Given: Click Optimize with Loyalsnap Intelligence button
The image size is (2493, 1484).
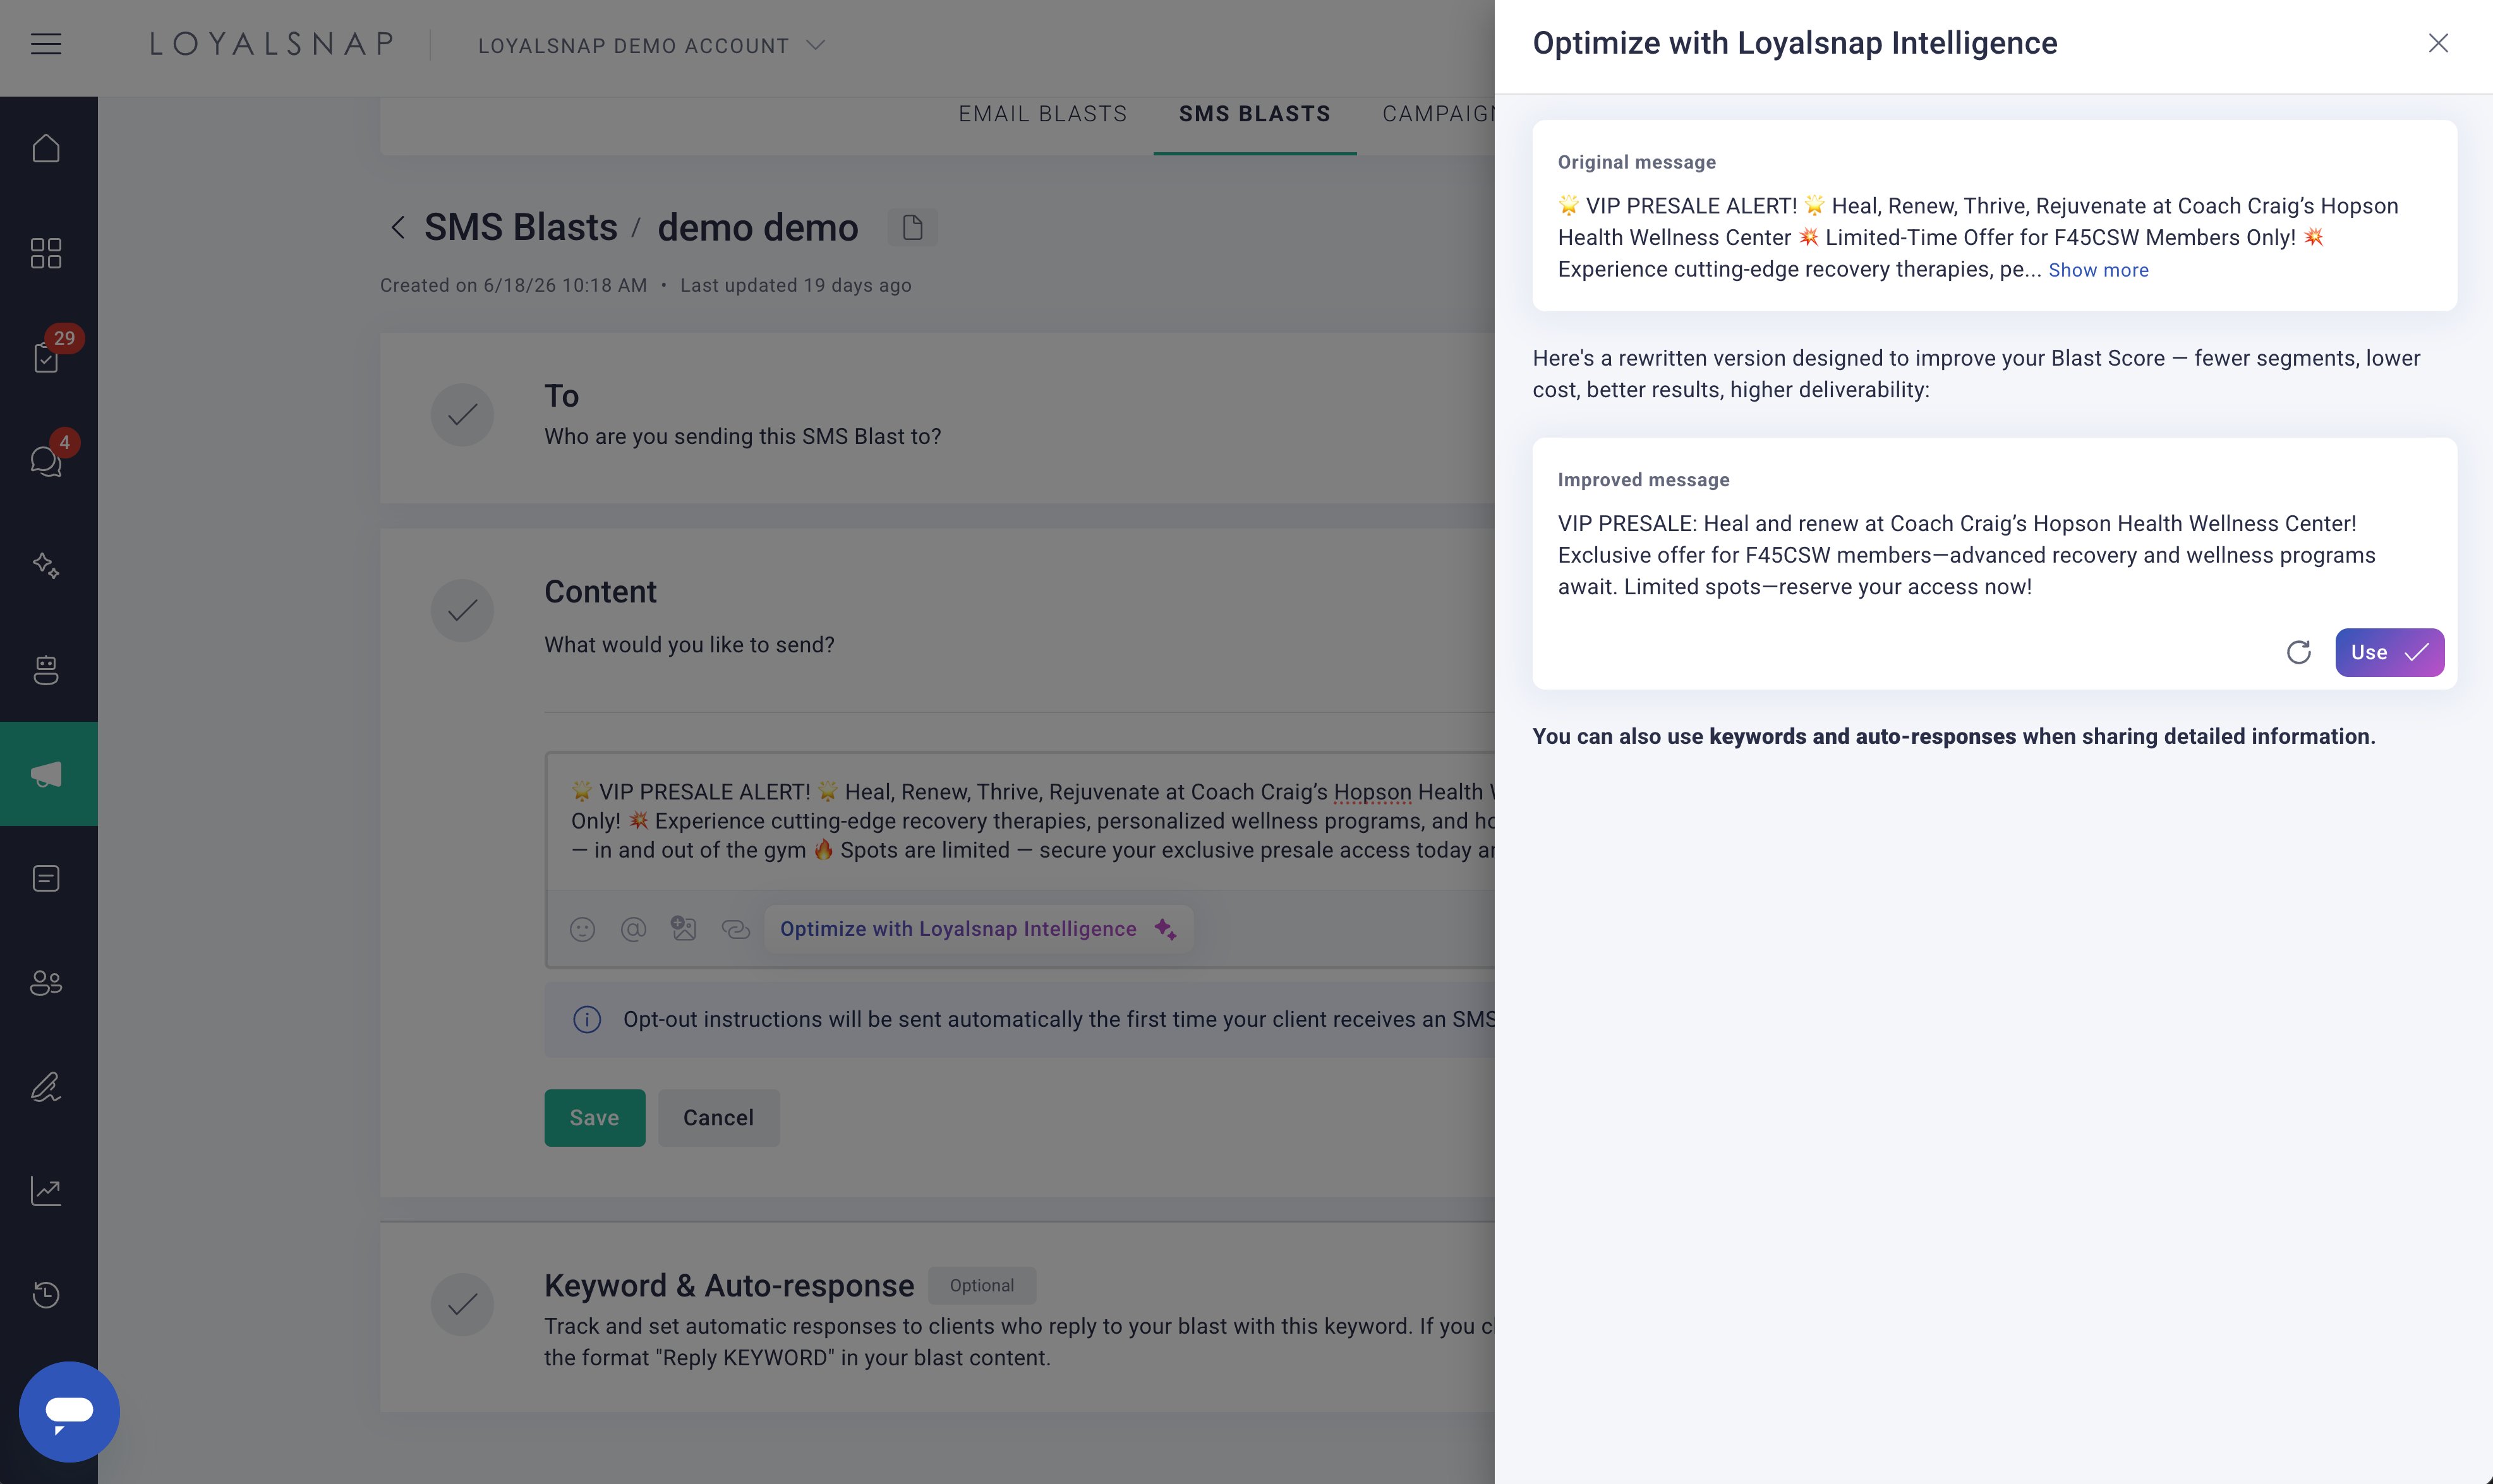Looking at the screenshot, I should pyautogui.click(x=977, y=929).
